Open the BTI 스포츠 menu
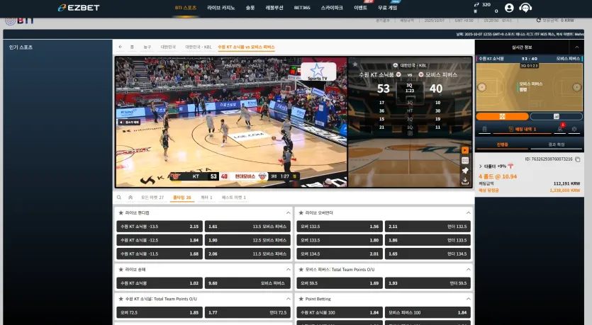This screenshot has width=592, height=325. (185, 8)
